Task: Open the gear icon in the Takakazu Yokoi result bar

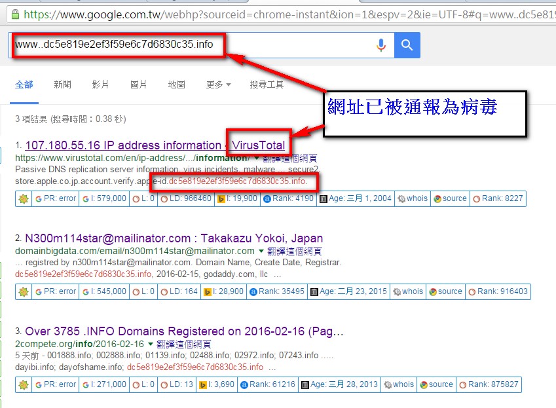Action: click(x=24, y=291)
